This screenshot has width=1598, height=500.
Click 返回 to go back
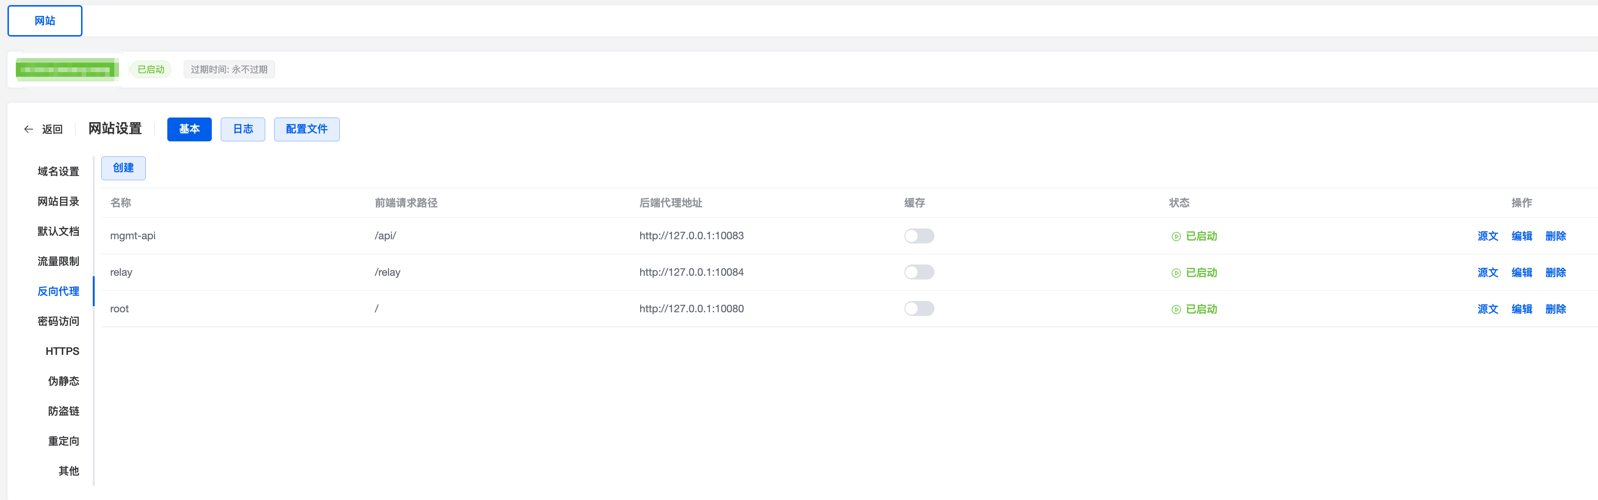[52, 129]
